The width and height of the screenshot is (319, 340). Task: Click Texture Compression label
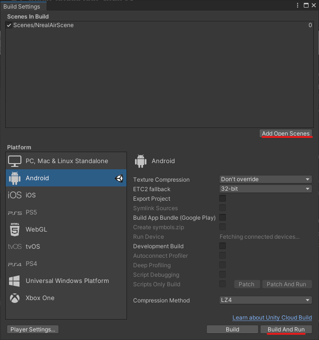click(161, 180)
